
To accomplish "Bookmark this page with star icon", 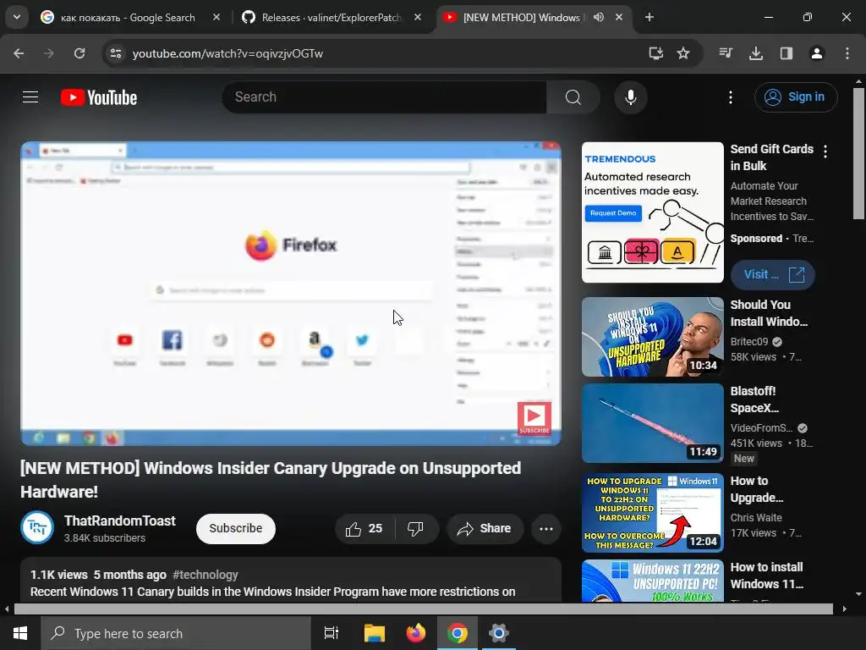I will point(683,53).
